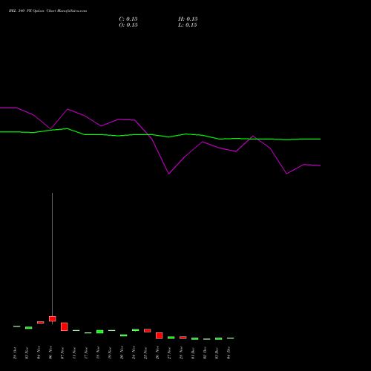Viewport: 371px width, 371px height.
Task: Click the "01 Dec" date axis label
Action: [193, 353]
